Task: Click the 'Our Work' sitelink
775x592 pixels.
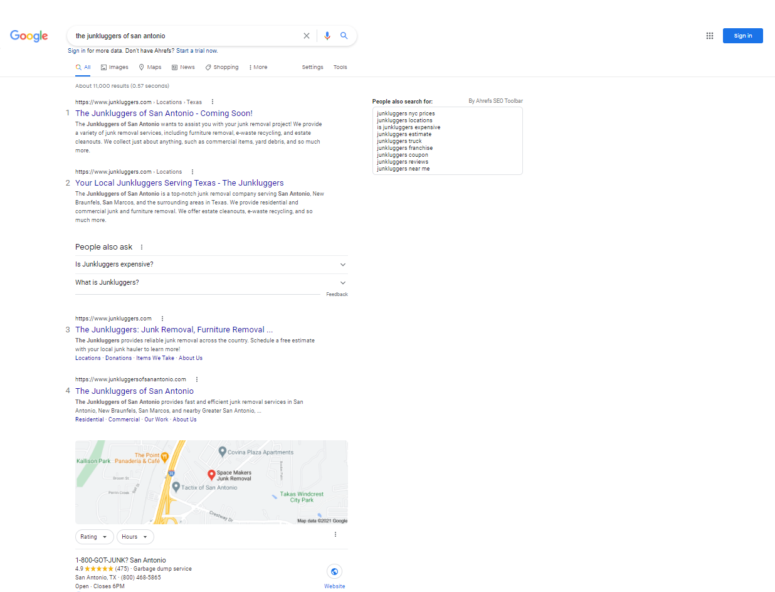Action: [156, 420]
